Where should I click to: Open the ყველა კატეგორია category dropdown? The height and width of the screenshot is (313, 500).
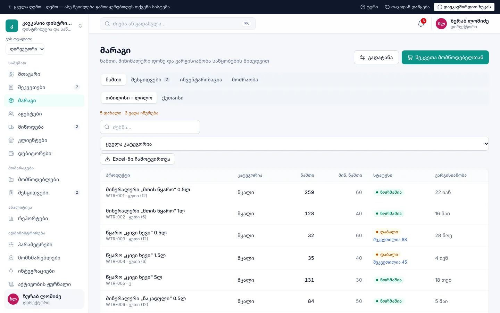294,144
